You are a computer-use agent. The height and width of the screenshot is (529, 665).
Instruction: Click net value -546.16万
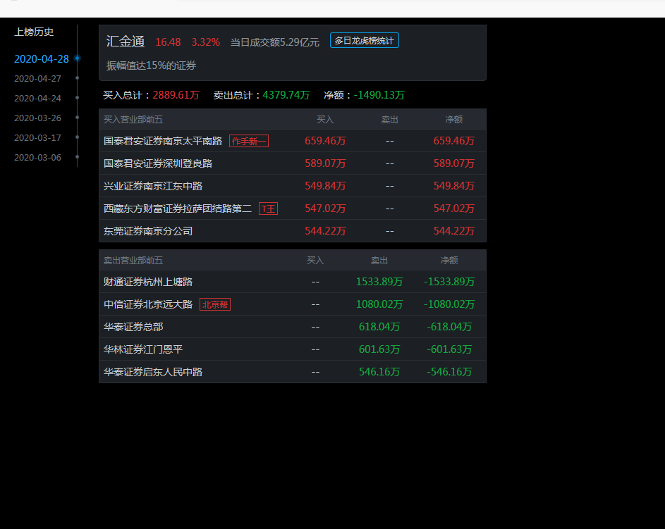click(x=449, y=371)
